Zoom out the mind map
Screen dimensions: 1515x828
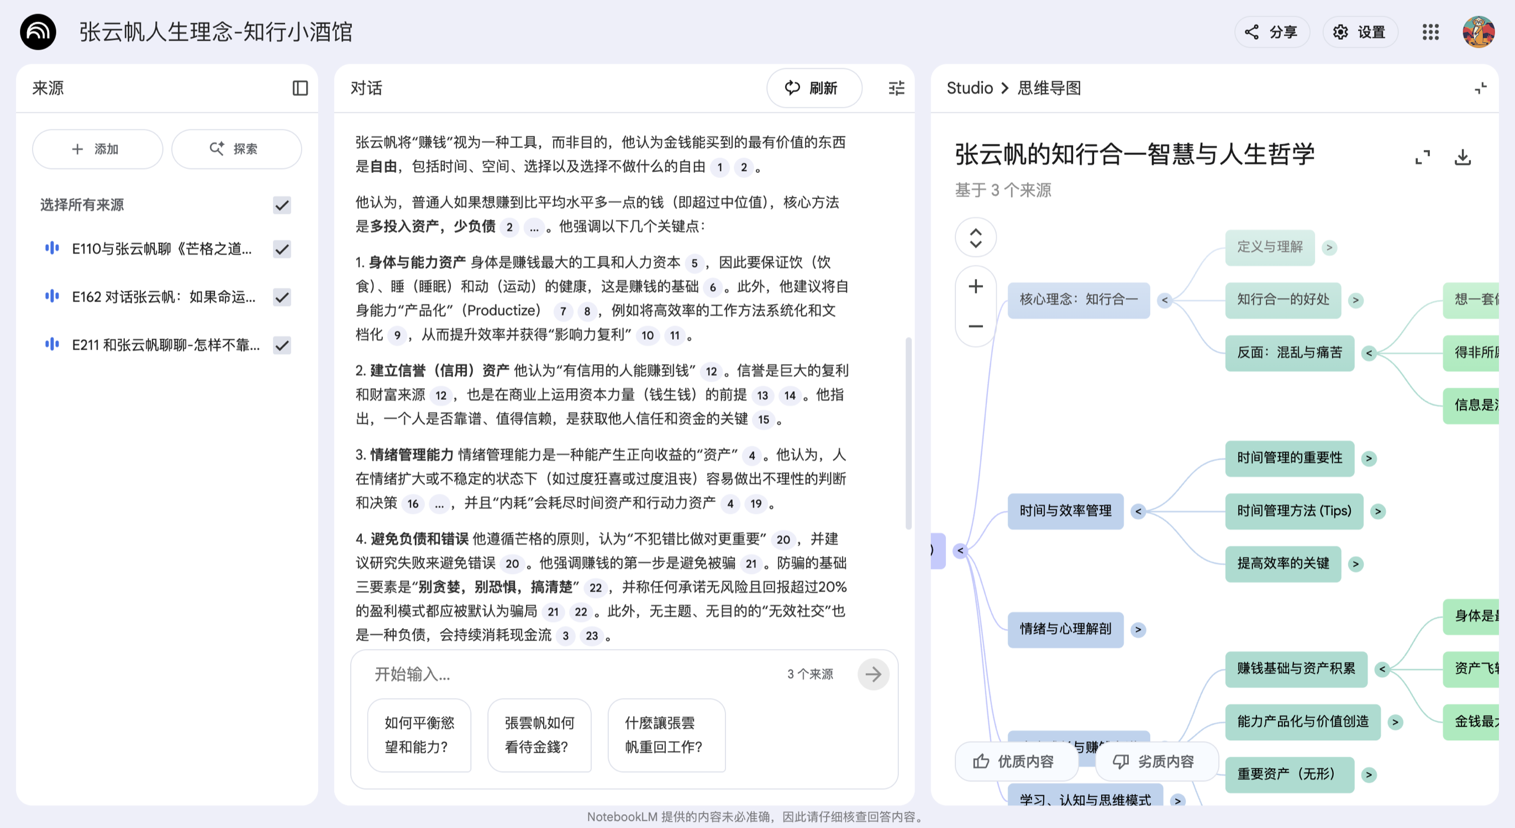tap(975, 326)
